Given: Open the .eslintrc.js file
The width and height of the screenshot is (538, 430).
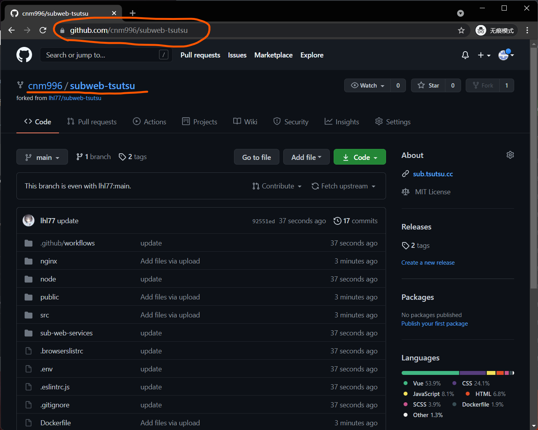Looking at the screenshot, I should click(x=55, y=387).
